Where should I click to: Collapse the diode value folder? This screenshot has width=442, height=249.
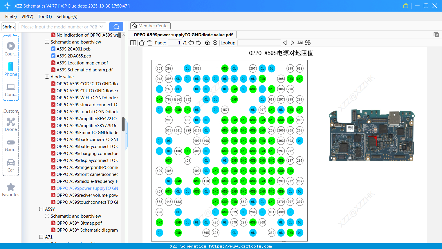47,77
